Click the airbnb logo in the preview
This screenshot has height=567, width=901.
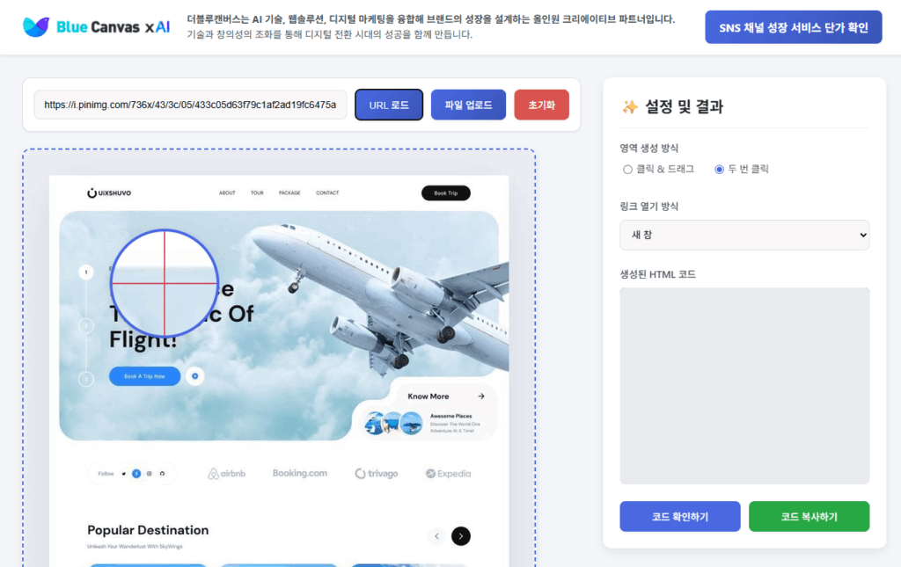coord(226,474)
